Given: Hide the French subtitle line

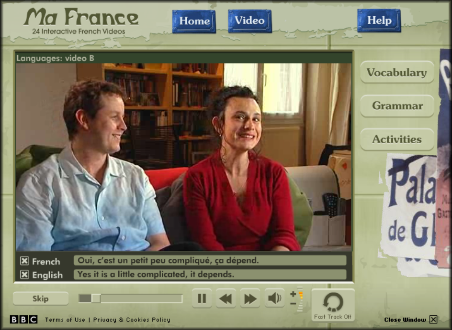Looking at the screenshot, I should pyautogui.click(x=23, y=262).
